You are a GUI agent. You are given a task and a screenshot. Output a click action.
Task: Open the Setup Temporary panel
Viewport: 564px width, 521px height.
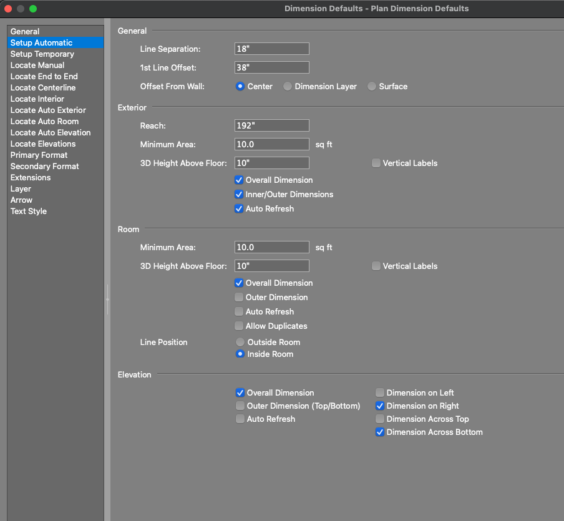[x=42, y=54]
